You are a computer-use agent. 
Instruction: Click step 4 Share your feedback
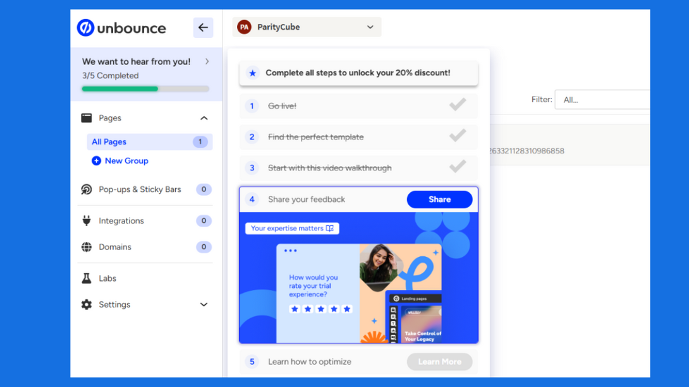click(x=307, y=199)
